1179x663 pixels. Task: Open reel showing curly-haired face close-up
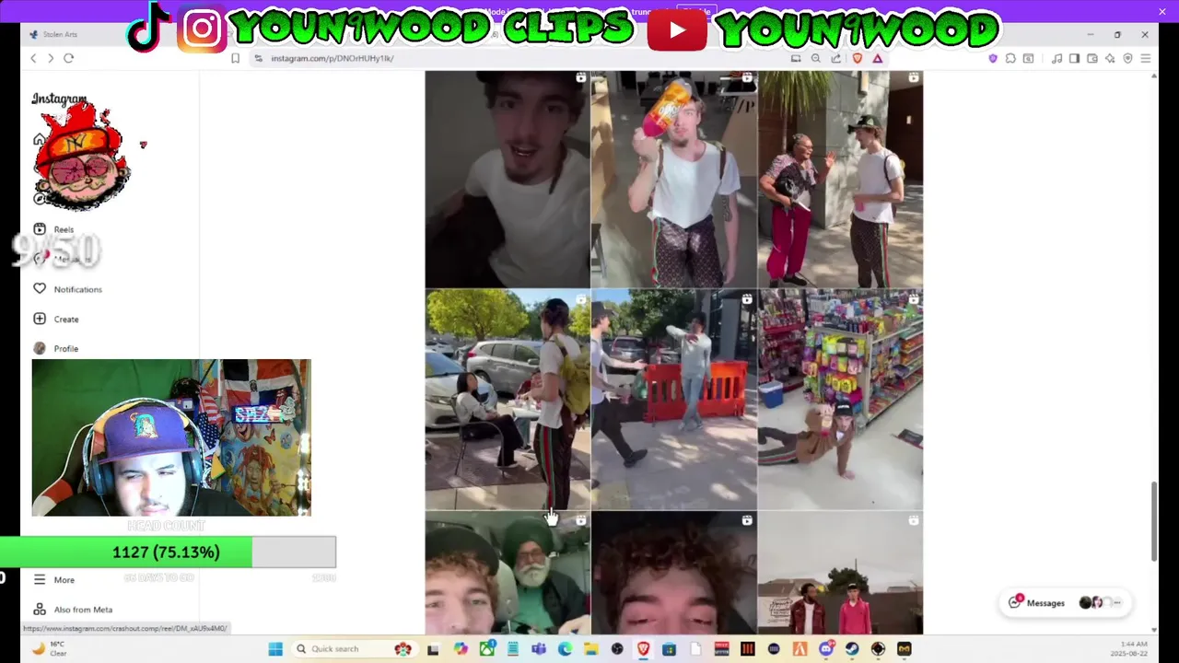point(674,574)
